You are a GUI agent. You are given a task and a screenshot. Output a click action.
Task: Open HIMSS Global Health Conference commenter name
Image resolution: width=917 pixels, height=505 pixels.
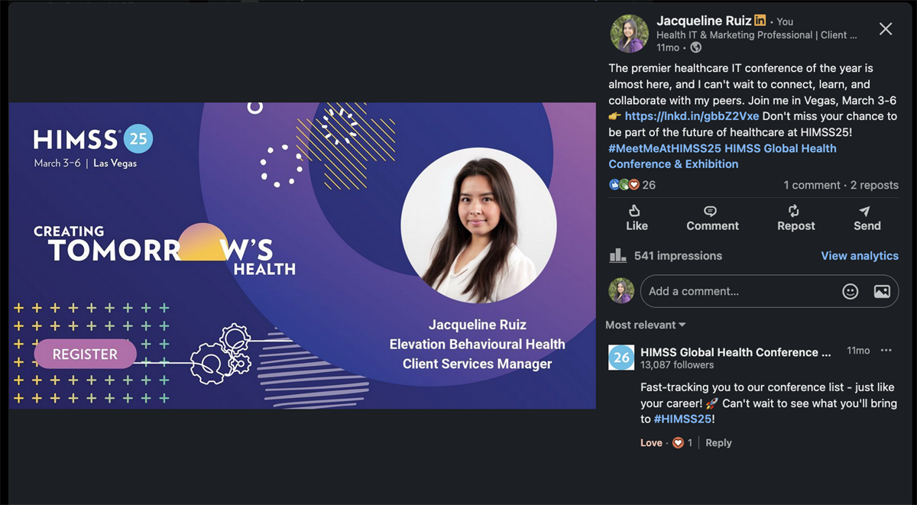click(x=735, y=352)
